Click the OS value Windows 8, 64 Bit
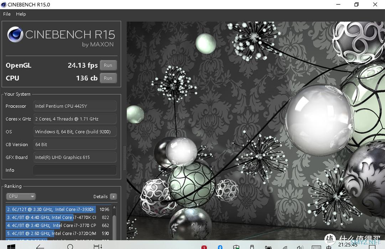Screen dimensions: 385x249 point(75,132)
